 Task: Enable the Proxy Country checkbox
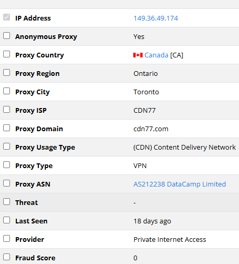(7, 54)
